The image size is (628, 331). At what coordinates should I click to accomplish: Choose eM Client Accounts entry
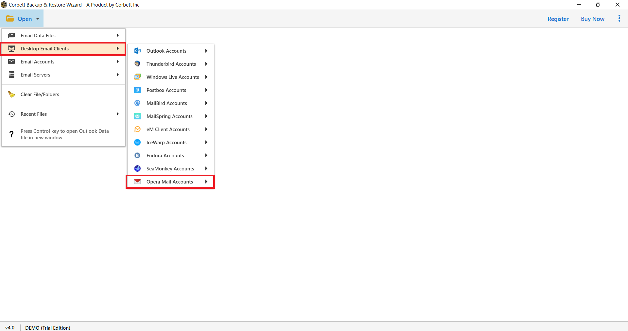pos(171,129)
